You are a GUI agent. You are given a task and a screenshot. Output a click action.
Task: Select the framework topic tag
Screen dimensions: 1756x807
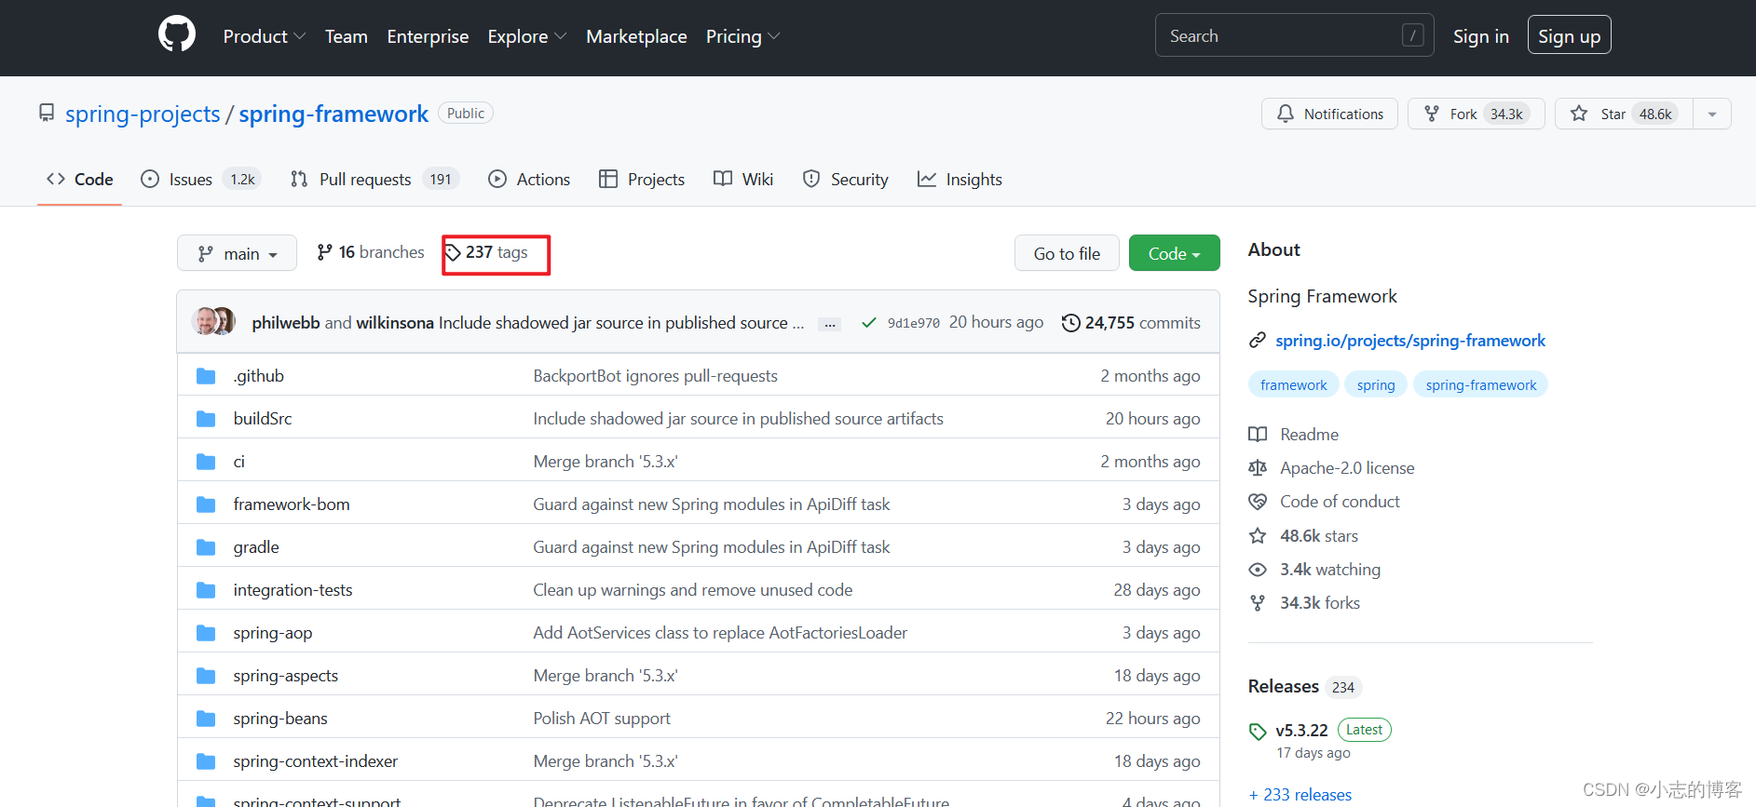[1293, 384]
